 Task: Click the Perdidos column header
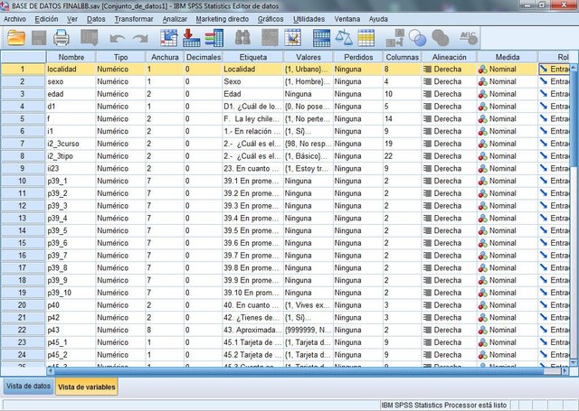(358, 57)
